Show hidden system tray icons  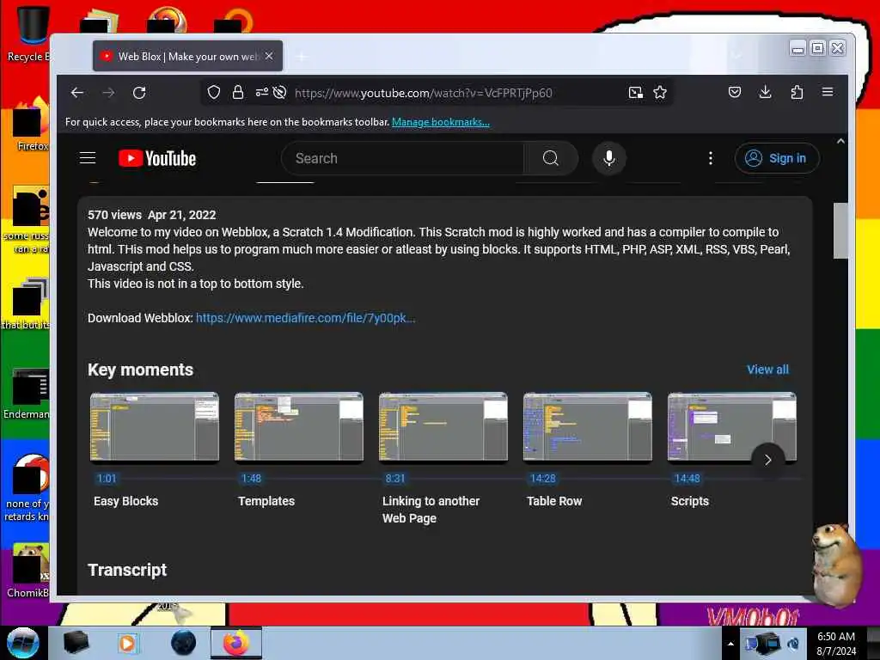click(730, 644)
